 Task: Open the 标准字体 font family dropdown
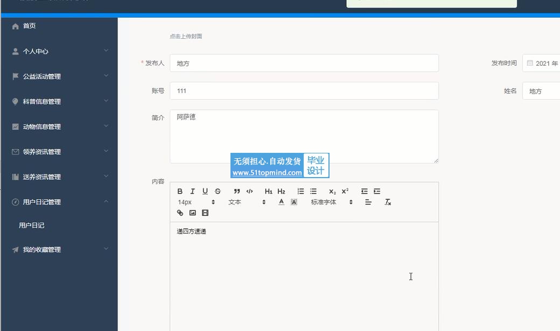pyautogui.click(x=332, y=202)
